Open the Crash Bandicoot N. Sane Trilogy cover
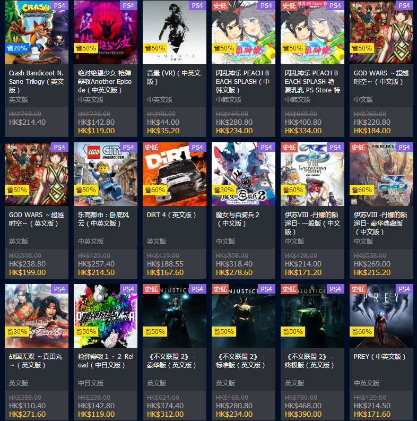417x421 pixels. coord(37,32)
